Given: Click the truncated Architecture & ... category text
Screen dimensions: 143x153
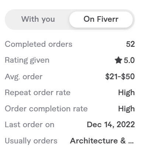Looking at the screenshot, I should 102,140.
